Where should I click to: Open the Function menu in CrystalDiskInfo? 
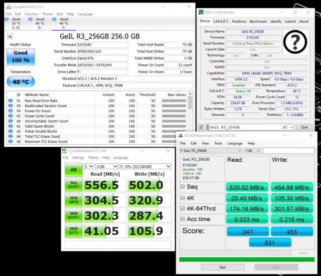(31, 14)
